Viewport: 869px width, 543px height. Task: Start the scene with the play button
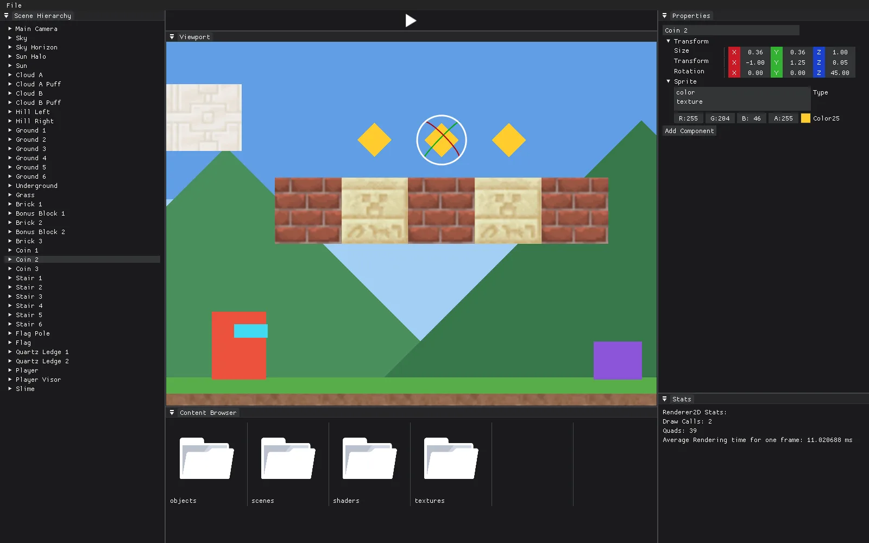tap(411, 21)
